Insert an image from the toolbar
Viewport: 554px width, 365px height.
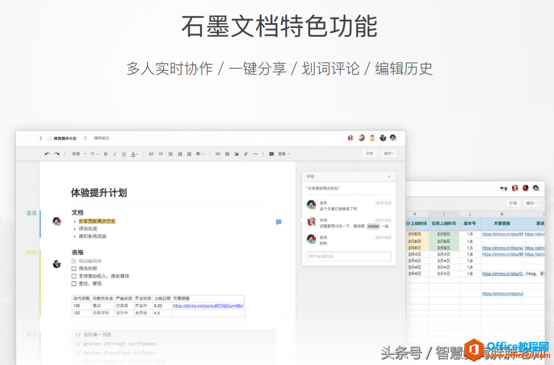(x=236, y=154)
